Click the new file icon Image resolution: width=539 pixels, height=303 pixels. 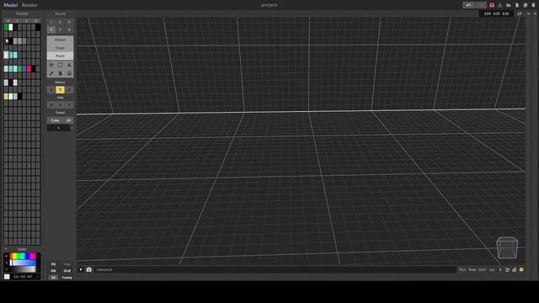tap(516, 5)
